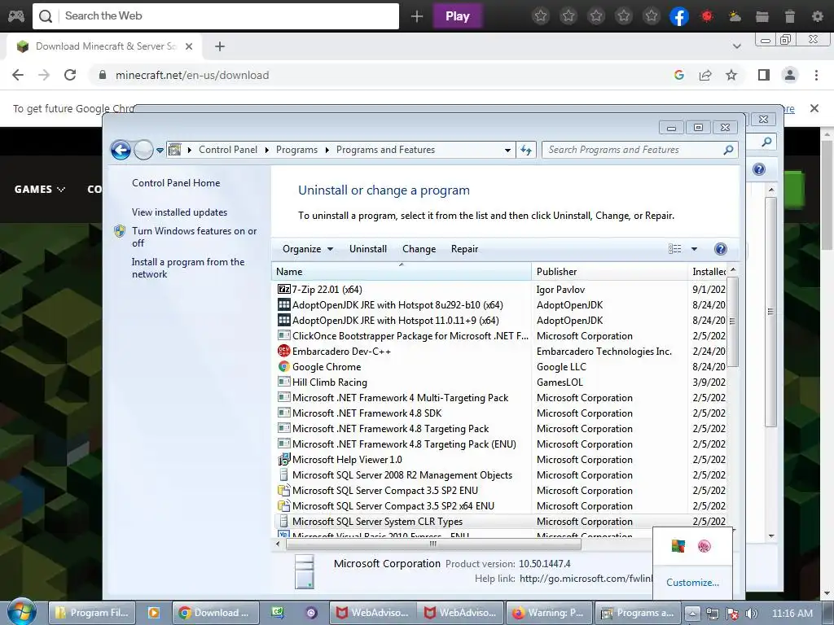Click Uninstall in the toolbar
The height and width of the screenshot is (625, 834).
point(368,249)
